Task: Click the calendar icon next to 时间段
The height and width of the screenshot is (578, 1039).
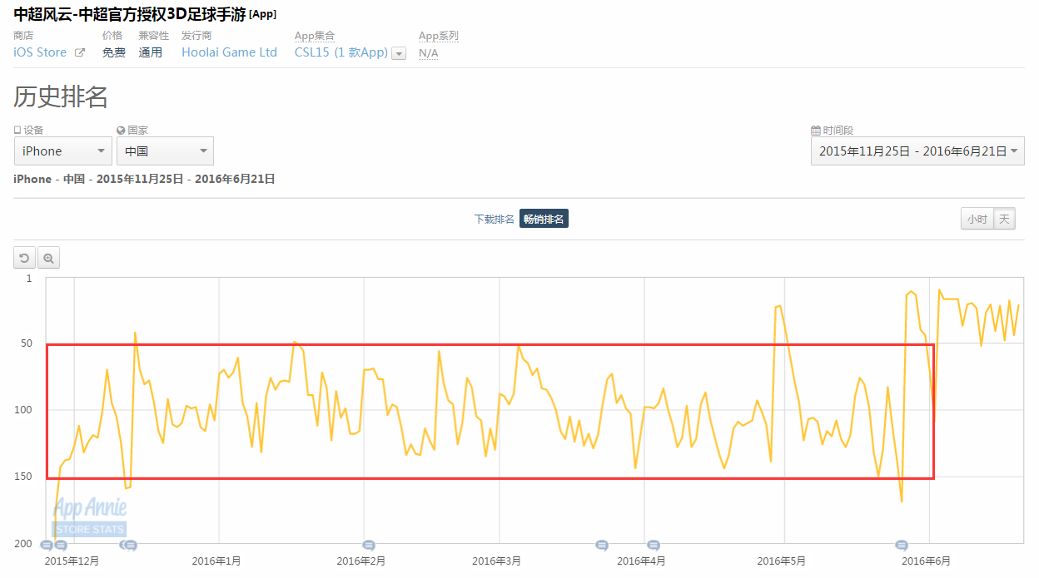Action: pos(816,131)
